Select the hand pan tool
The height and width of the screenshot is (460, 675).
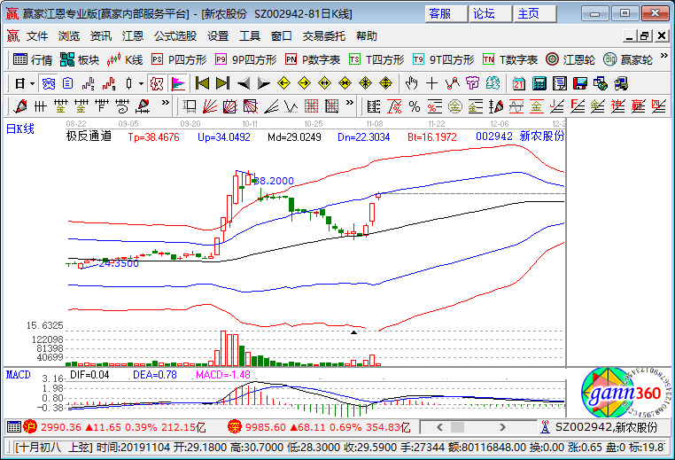click(412, 83)
